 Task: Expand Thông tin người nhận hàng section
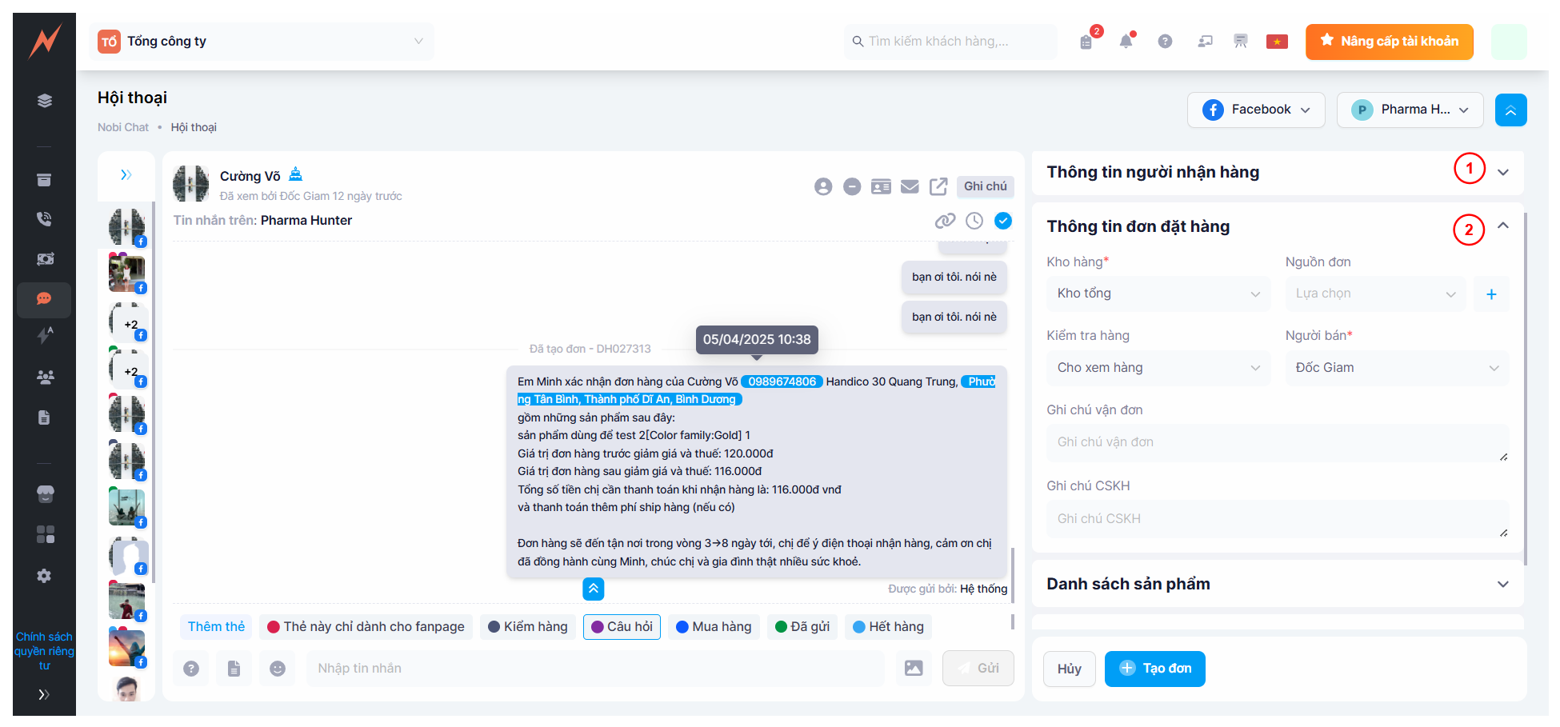click(x=1503, y=172)
